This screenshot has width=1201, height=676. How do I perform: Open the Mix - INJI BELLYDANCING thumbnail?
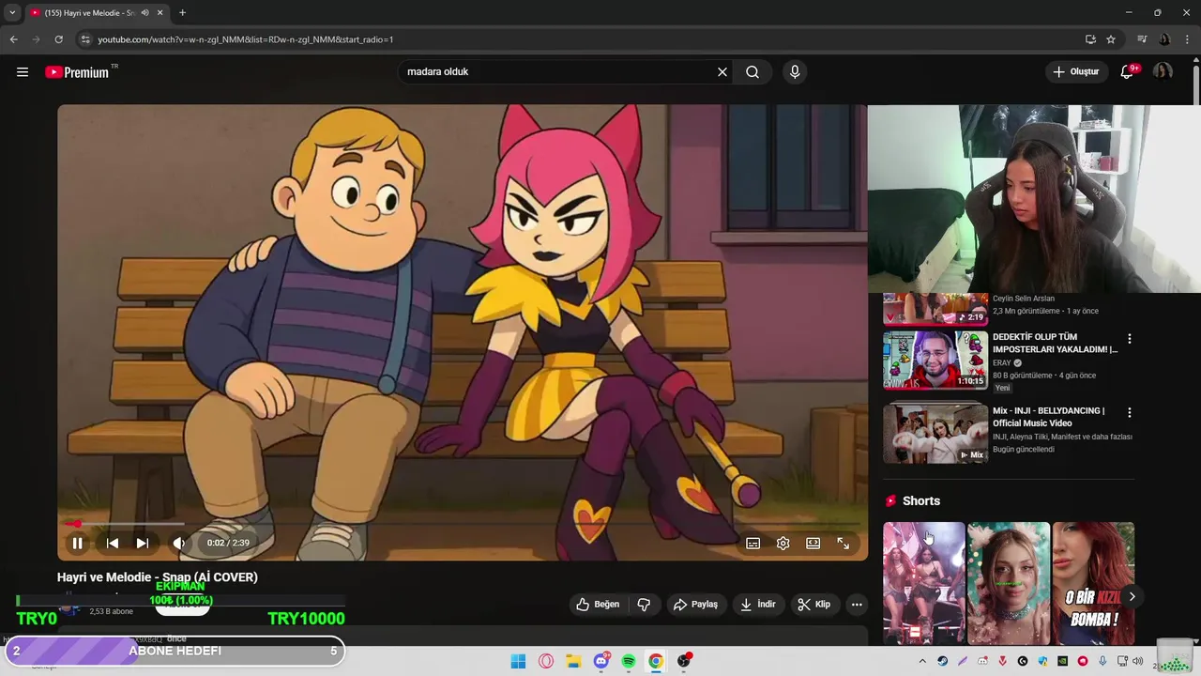(x=935, y=434)
